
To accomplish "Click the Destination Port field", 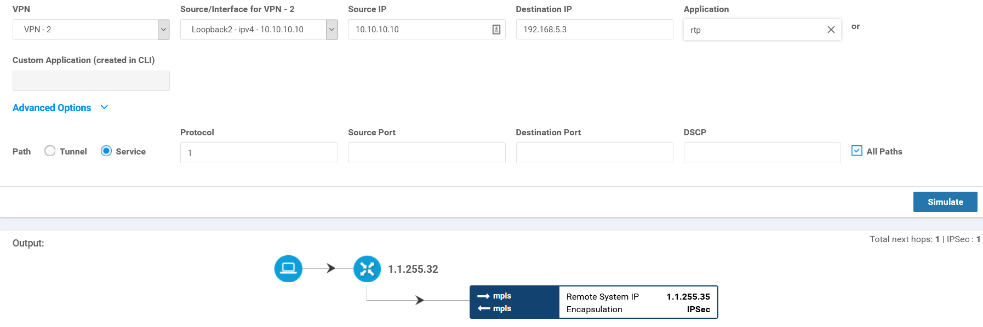I will (594, 153).
